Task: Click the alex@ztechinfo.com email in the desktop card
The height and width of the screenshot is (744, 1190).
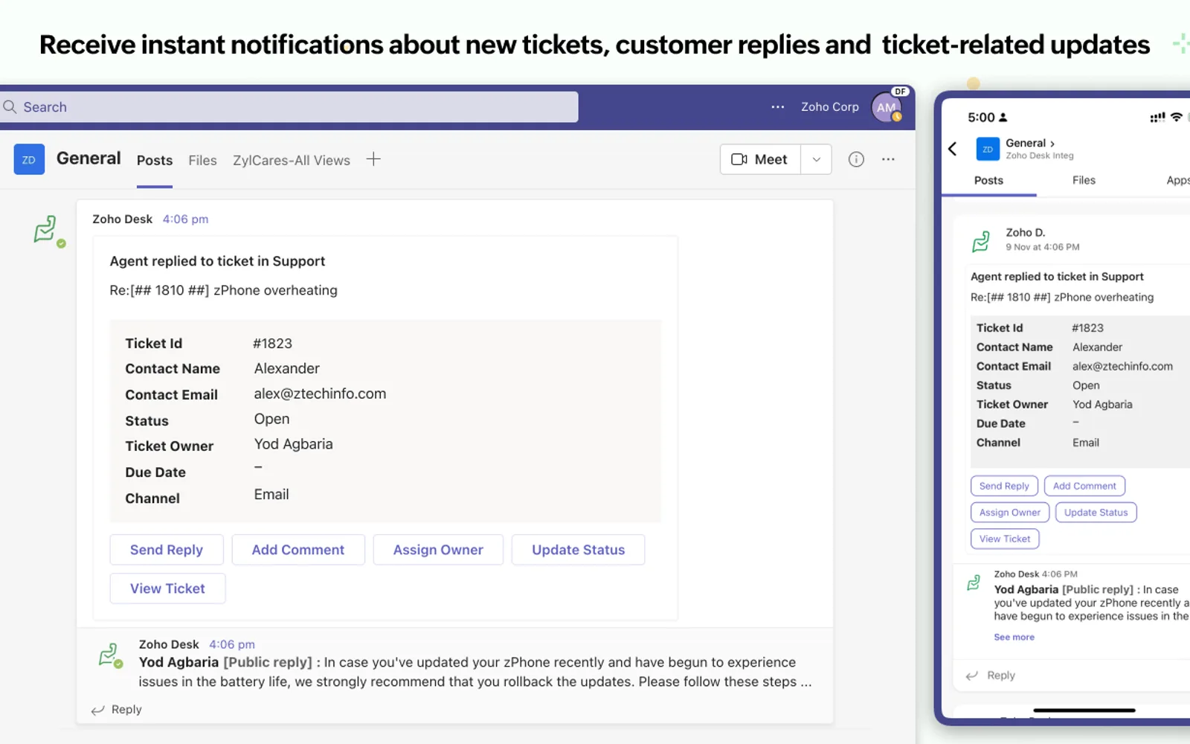Action: click(320, 394)
